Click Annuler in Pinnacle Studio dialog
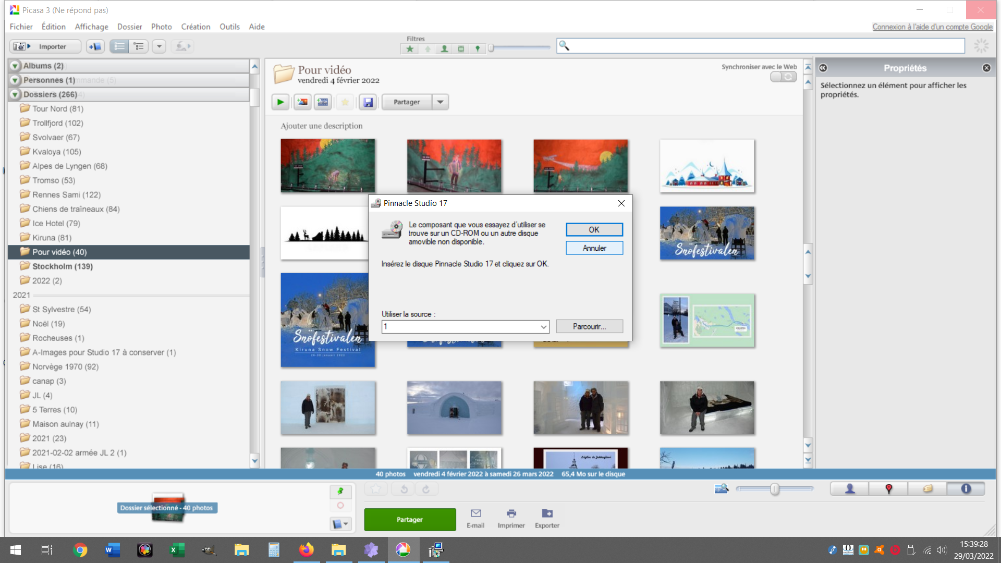The height and width of the screenshot is (563, 1001). 594,248
